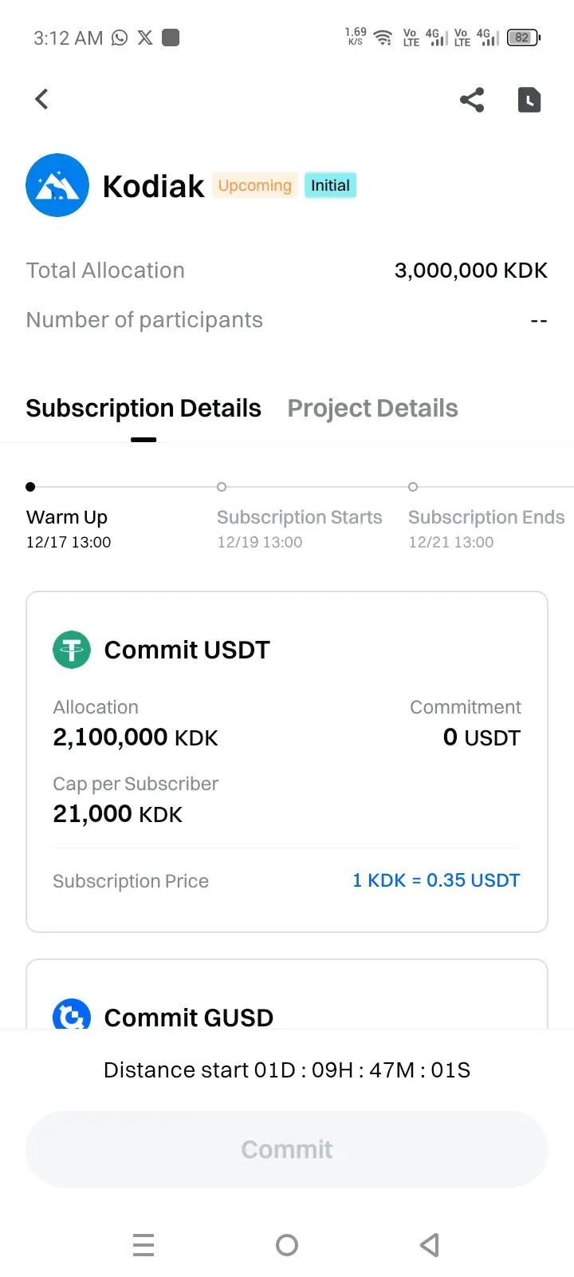Switch to Subscription Details tab

(x=143, y=409)
